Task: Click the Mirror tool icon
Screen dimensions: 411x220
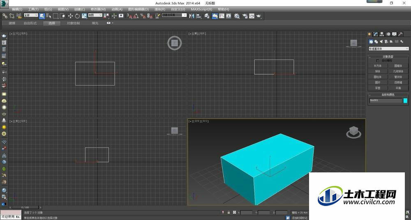Action: coord(192,16)
